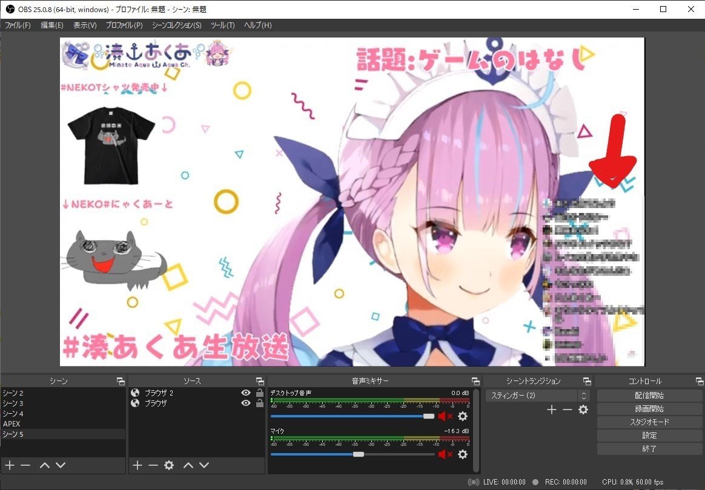Adjust the デスクトップ音声 volume slider

coord(352,416)
